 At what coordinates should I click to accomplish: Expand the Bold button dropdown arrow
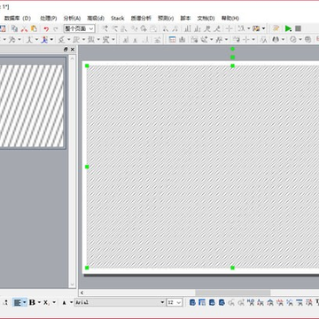pos(39,302)
